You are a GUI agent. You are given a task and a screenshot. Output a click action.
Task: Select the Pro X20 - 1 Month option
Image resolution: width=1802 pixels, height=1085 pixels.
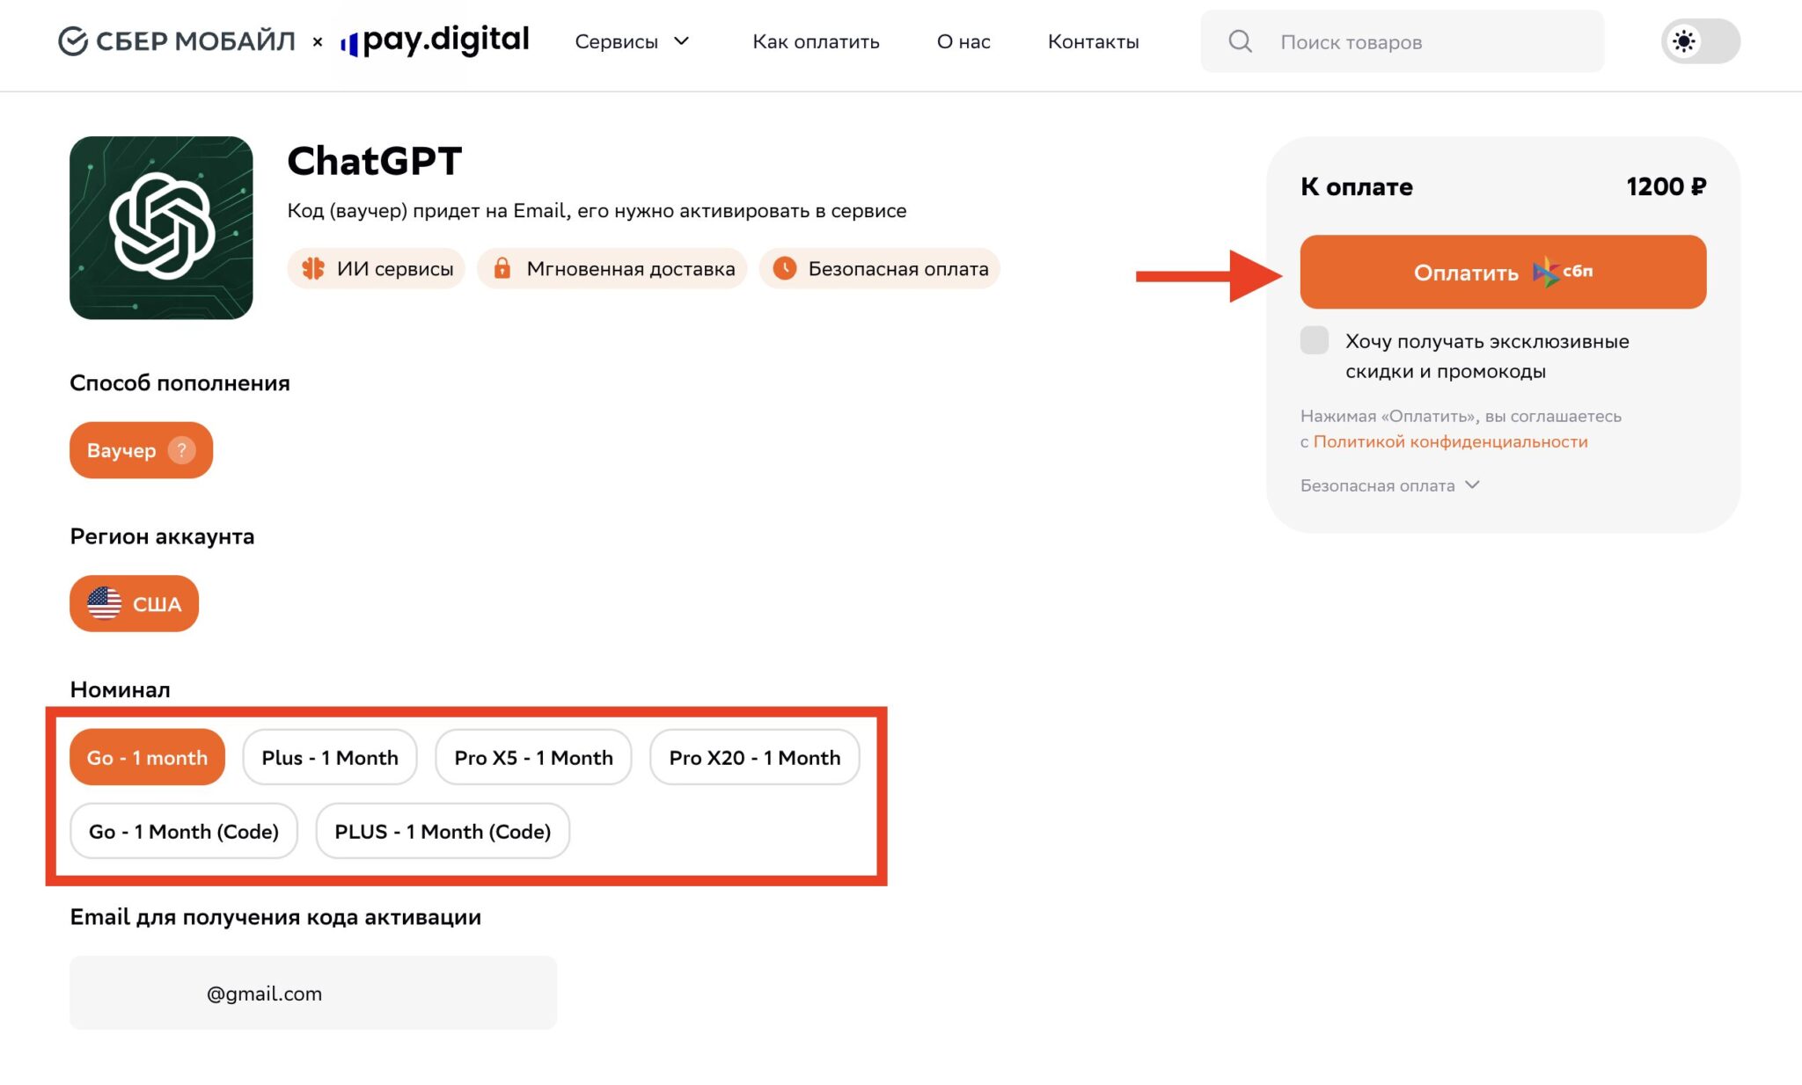click(755, 757)
